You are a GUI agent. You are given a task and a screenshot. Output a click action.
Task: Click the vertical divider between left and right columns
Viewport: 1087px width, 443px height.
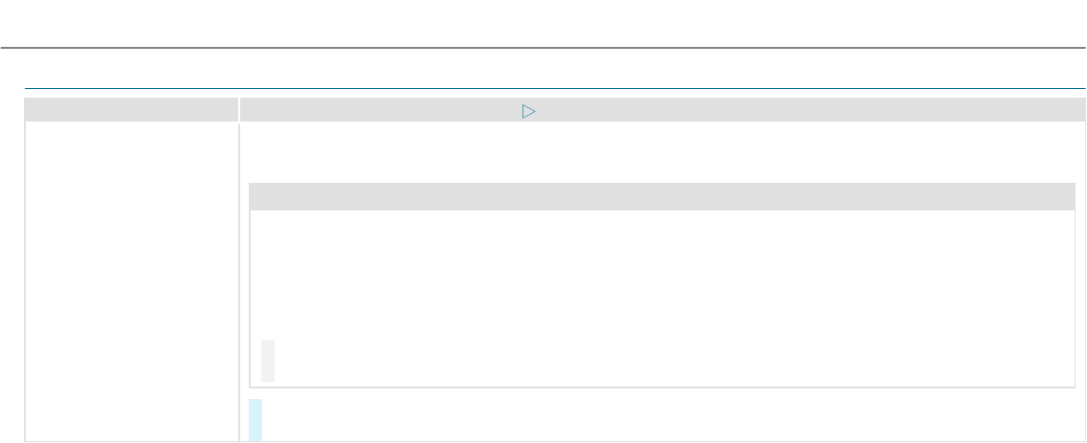tap(238, 280)
